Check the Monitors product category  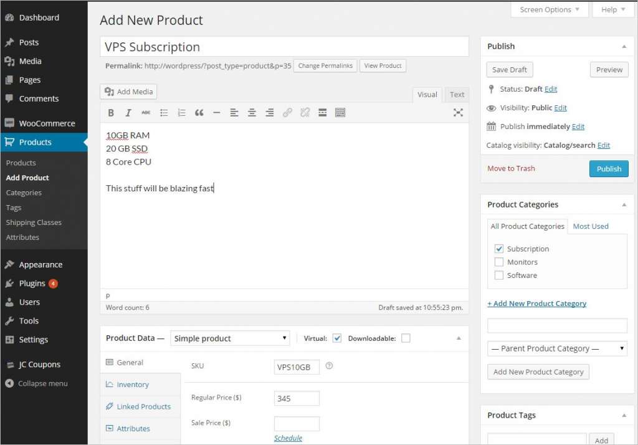tap(499, 262)
